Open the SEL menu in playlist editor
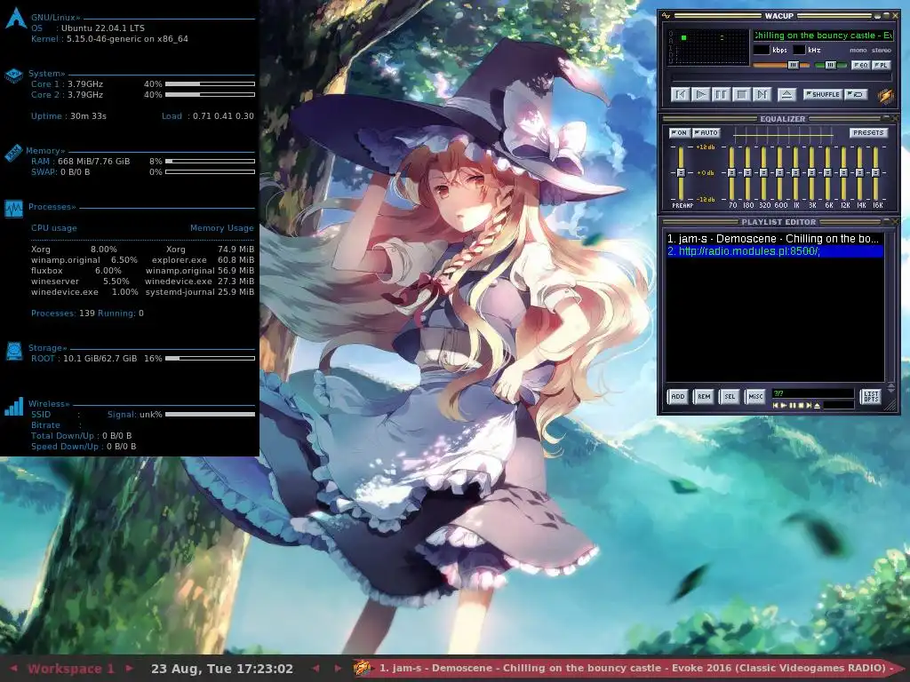This screenshot has height=682, width=910. pyautogui.click(x=730, y=397)
